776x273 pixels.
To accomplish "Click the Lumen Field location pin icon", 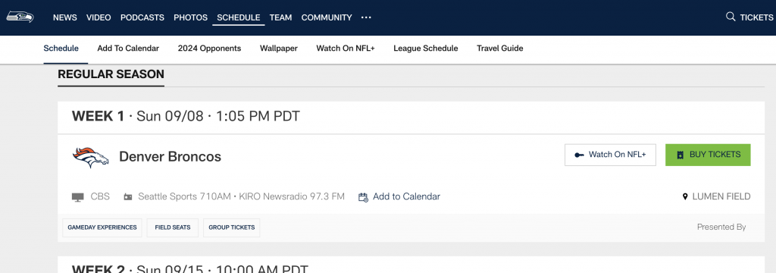I will point(685,196).
